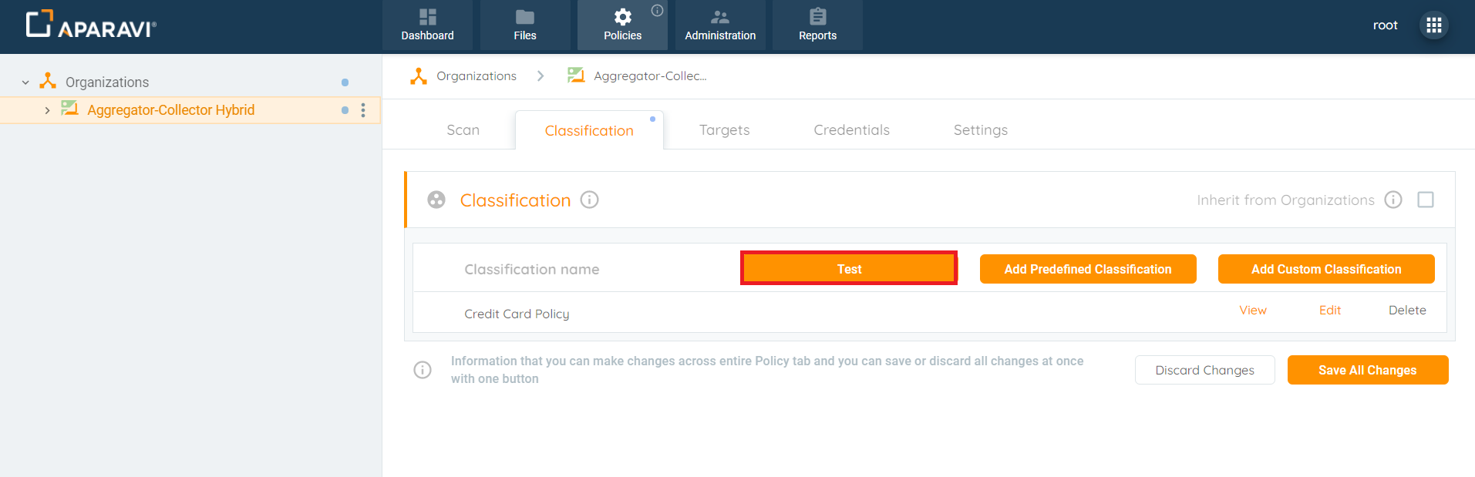Click the highlighted Test button
The image size is (1475, 477).
point(848,269)
